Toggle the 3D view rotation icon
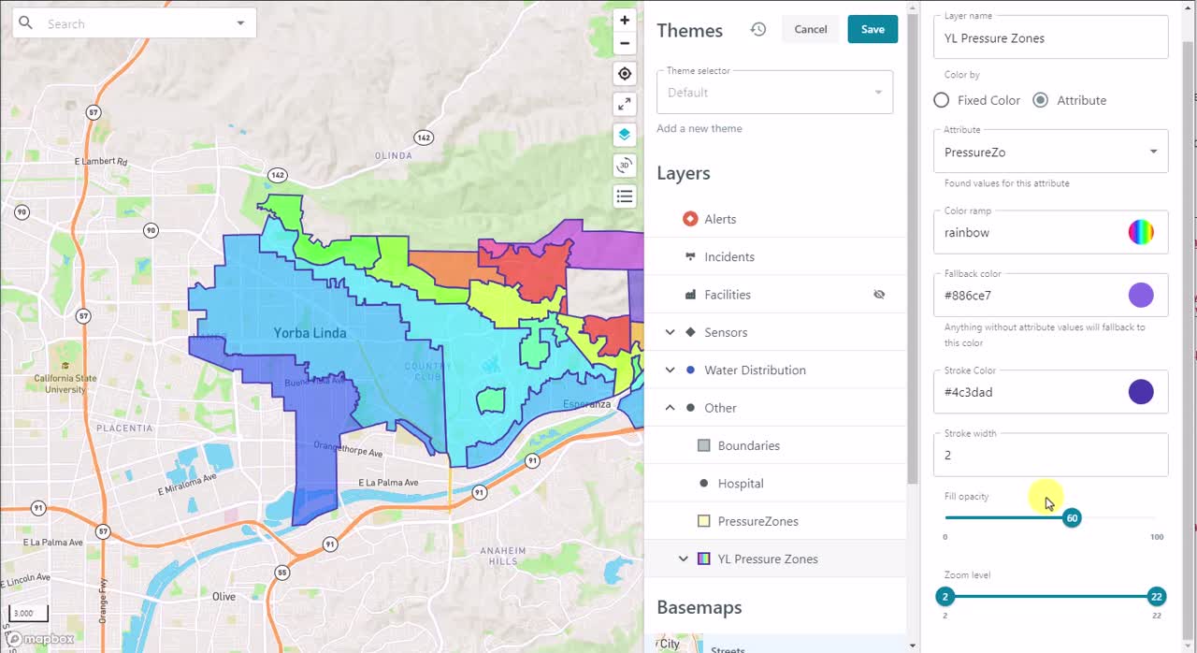 pos(625,166)
